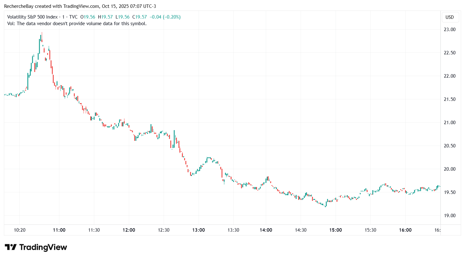The image size is (465, 259).
Task: Select the 16:00 time axis label
Action: pyautogui.click(x=405, y=230)
